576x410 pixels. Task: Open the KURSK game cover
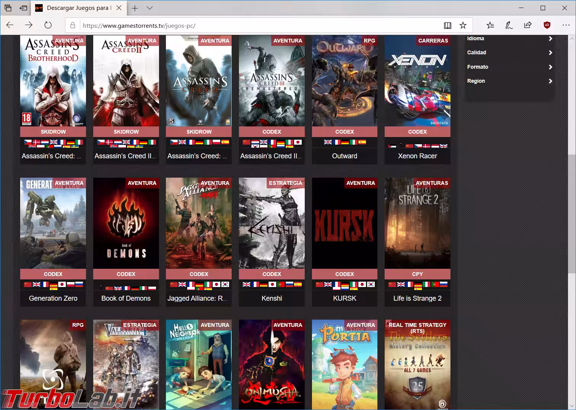click(345, 223)
